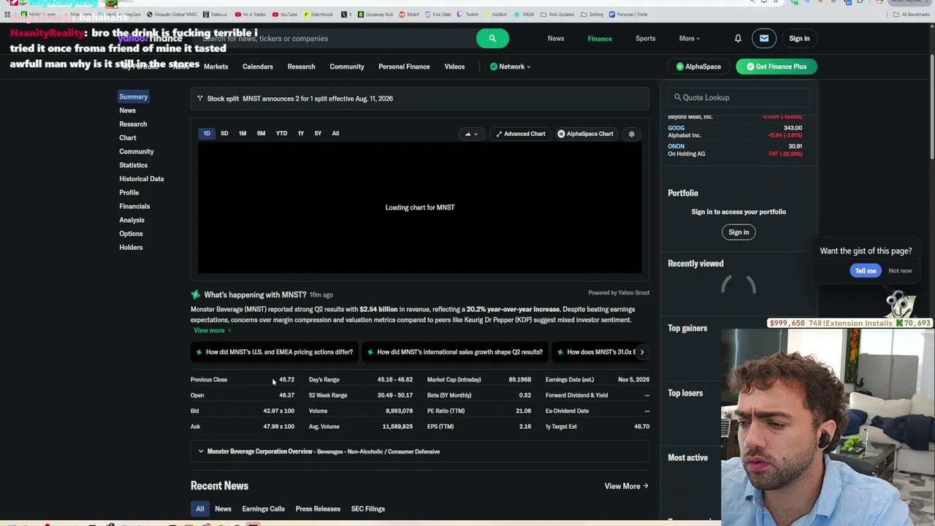Open the Im A Trader bookmark
The height and width of the screenshot is (526, 935).
251,15
